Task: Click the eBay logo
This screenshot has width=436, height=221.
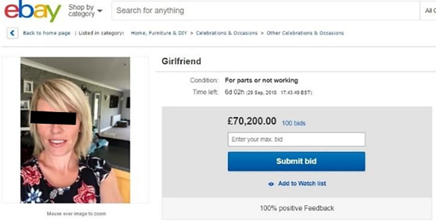Action: pos(32,11)
